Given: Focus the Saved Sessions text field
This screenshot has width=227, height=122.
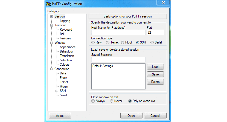Looking at the screenshot, I should click(118, 59).
